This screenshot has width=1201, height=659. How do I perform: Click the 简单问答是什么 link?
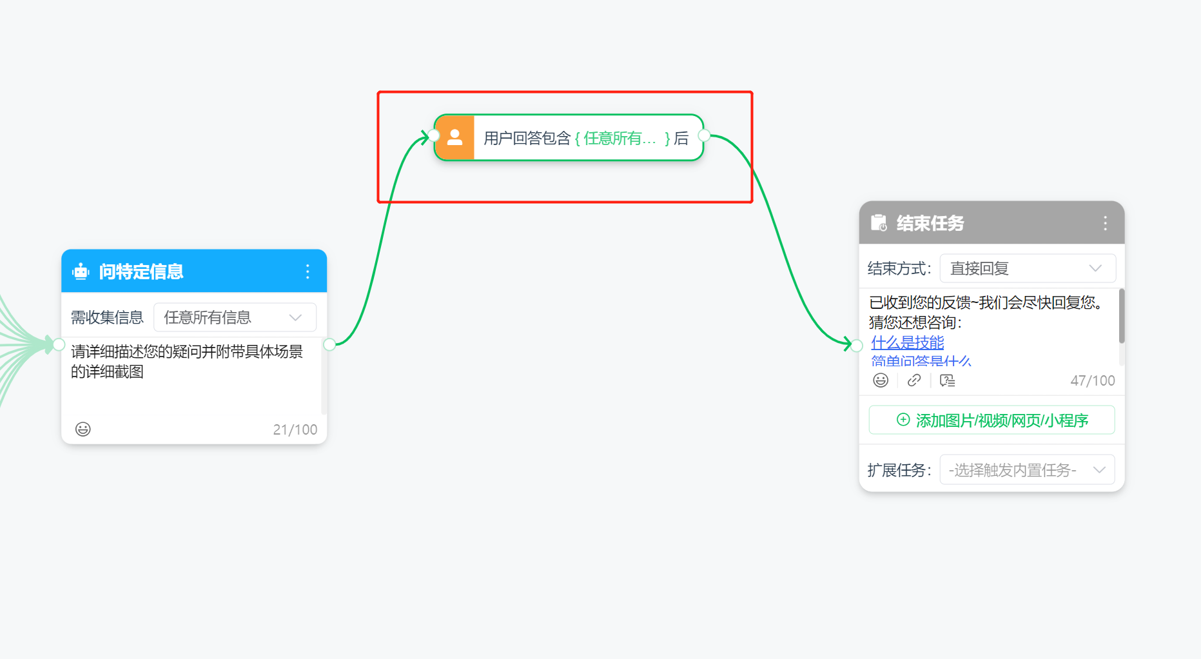coord(921,361)
